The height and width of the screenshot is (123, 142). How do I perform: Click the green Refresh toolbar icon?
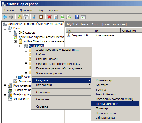pos(62,17)
